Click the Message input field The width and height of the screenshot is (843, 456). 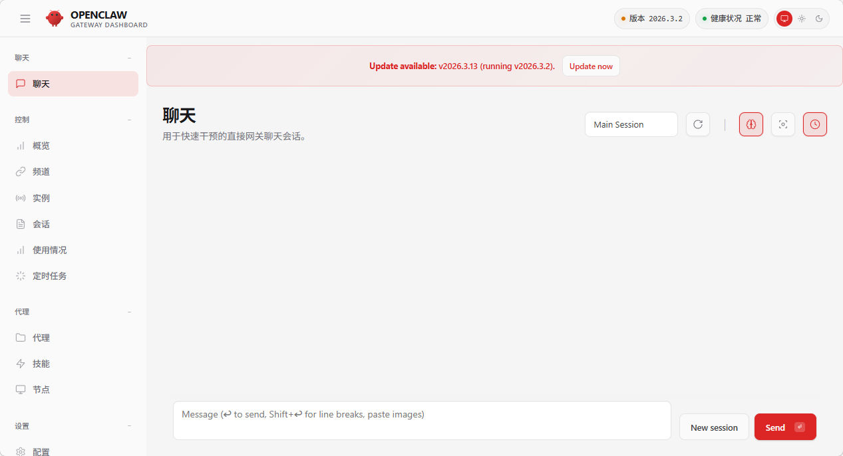click(x=422, y=420)
